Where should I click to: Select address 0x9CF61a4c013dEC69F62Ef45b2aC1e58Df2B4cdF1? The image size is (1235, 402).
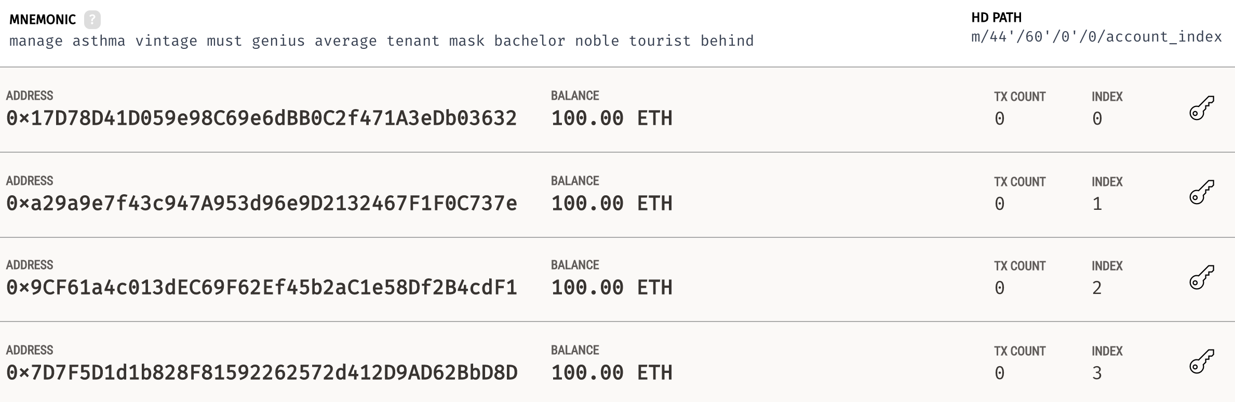[x=262, y=288]
